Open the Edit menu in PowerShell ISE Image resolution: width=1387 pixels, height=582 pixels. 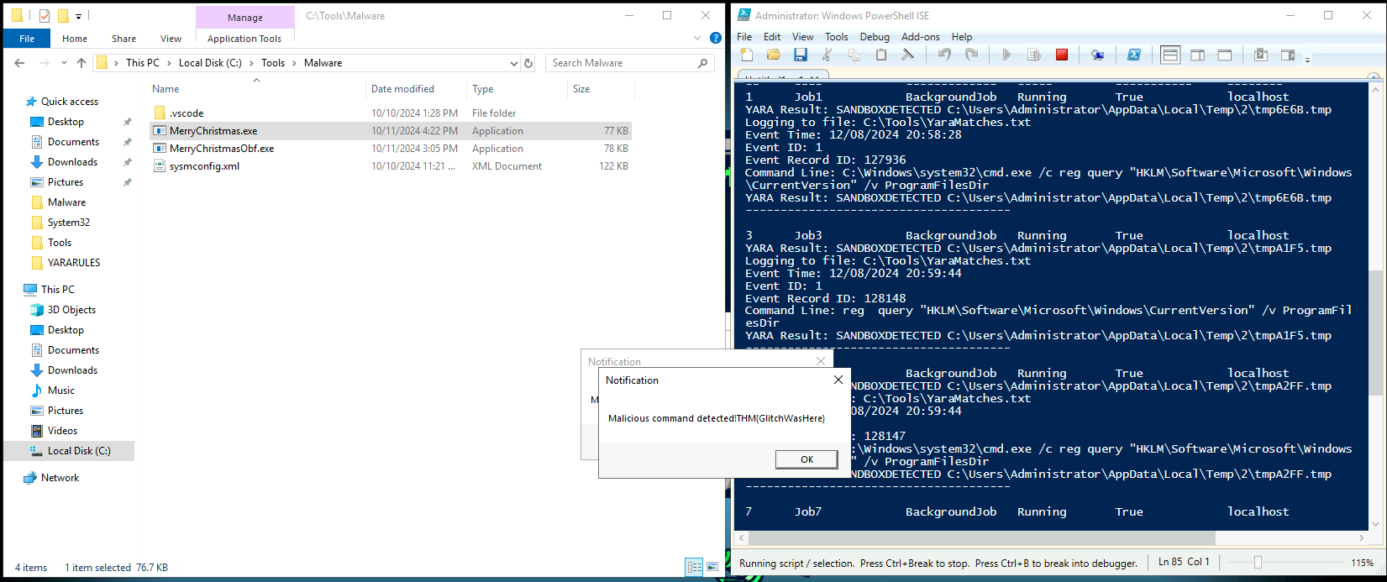772,37
